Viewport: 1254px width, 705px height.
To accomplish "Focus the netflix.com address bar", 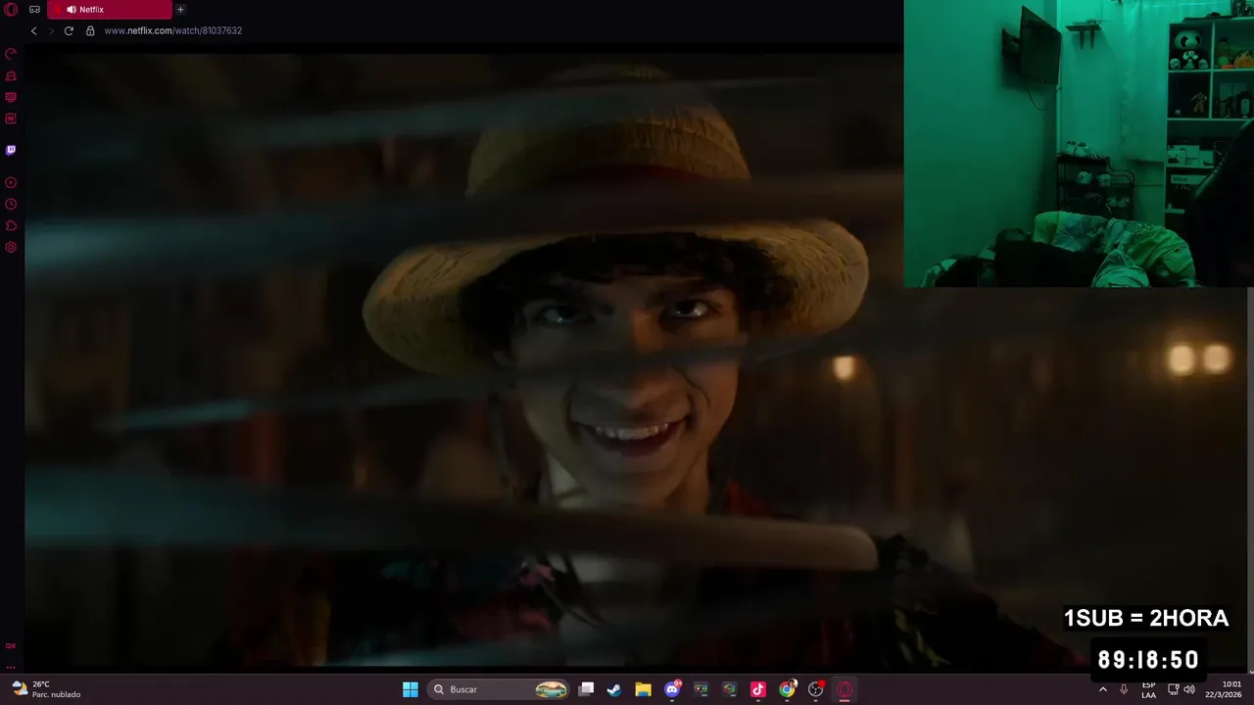I will coord(172,30).
